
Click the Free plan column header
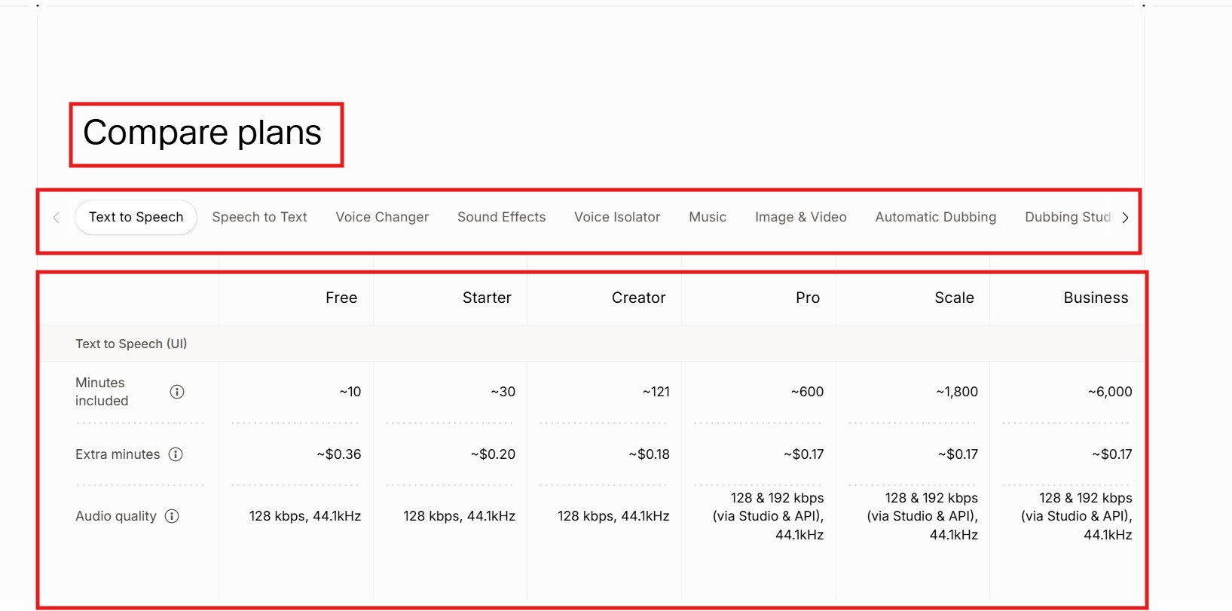(x=341, y=298)
